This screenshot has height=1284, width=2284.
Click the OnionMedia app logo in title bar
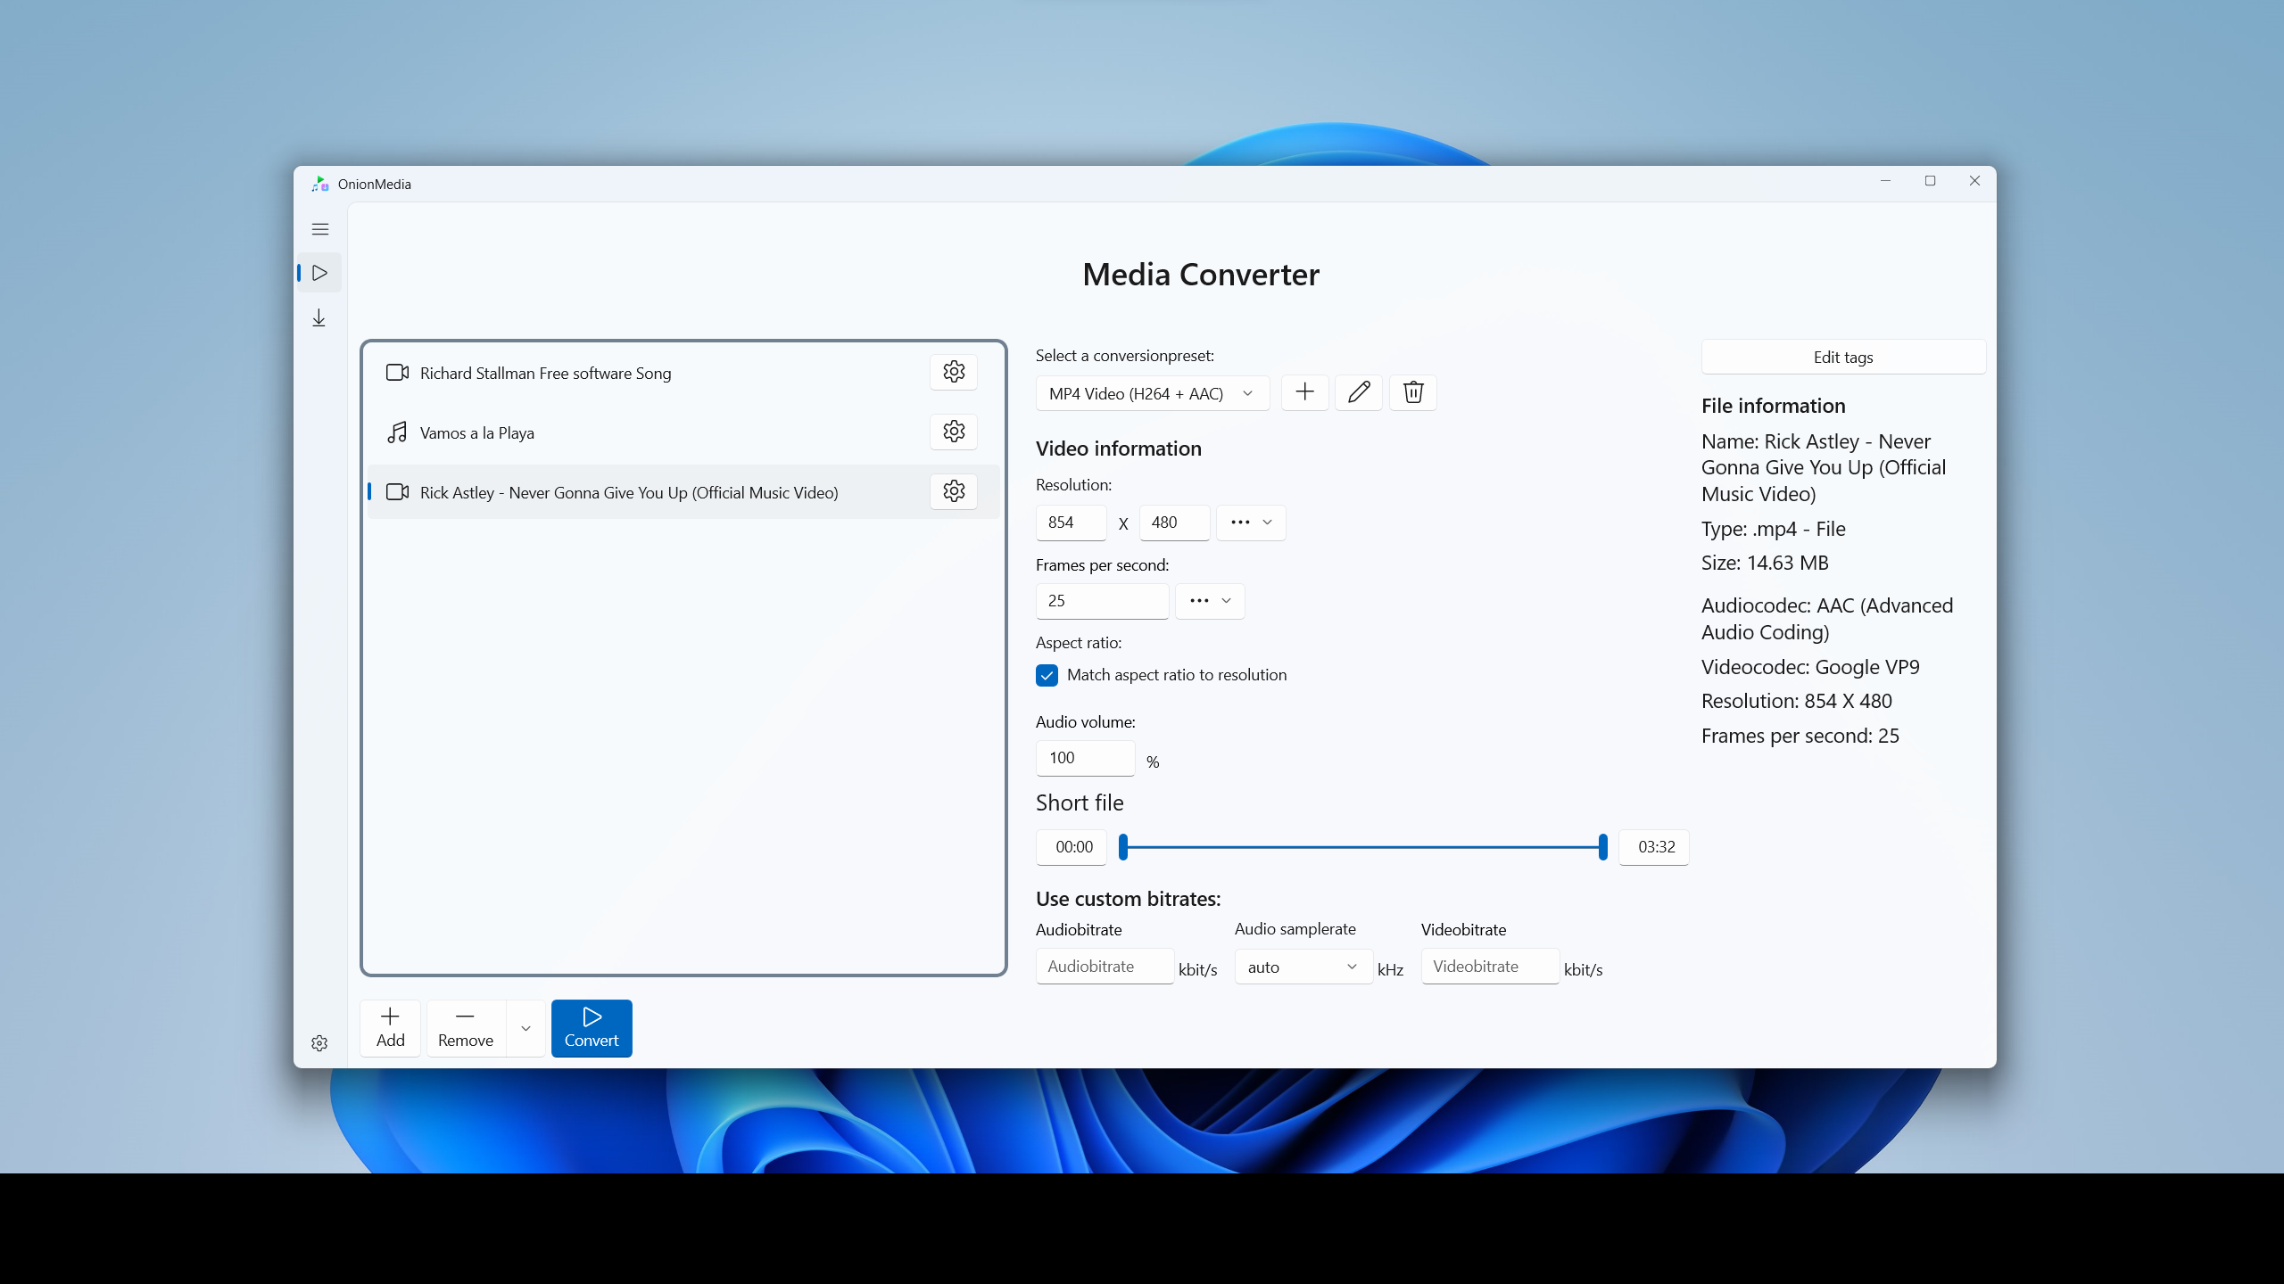click(x=320, y=184)
